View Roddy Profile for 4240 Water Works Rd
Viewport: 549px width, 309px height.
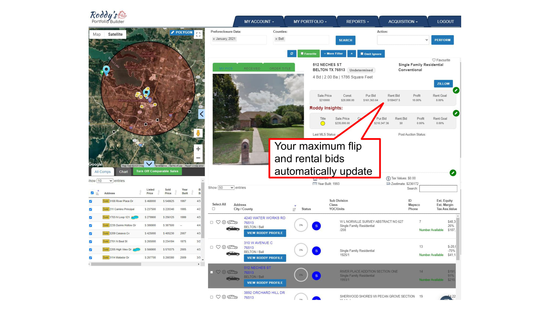click(265, 233)
